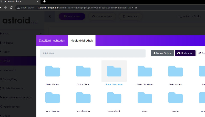Switch to Datei(en) hochladen tab
The width and height of the screenshot is (205, 117).
point(52,41)
